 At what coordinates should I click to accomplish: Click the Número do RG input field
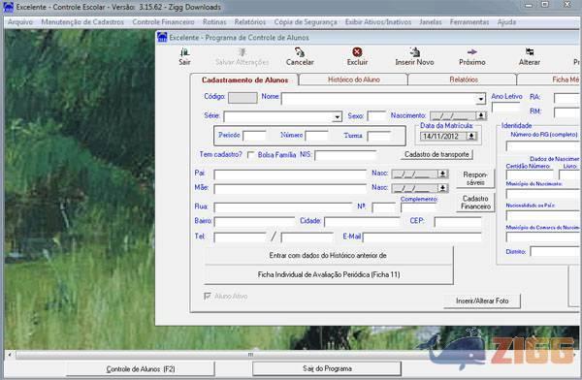pyautogui.click(x=542, y=145)
